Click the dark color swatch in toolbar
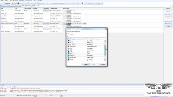 click(82, 4)
